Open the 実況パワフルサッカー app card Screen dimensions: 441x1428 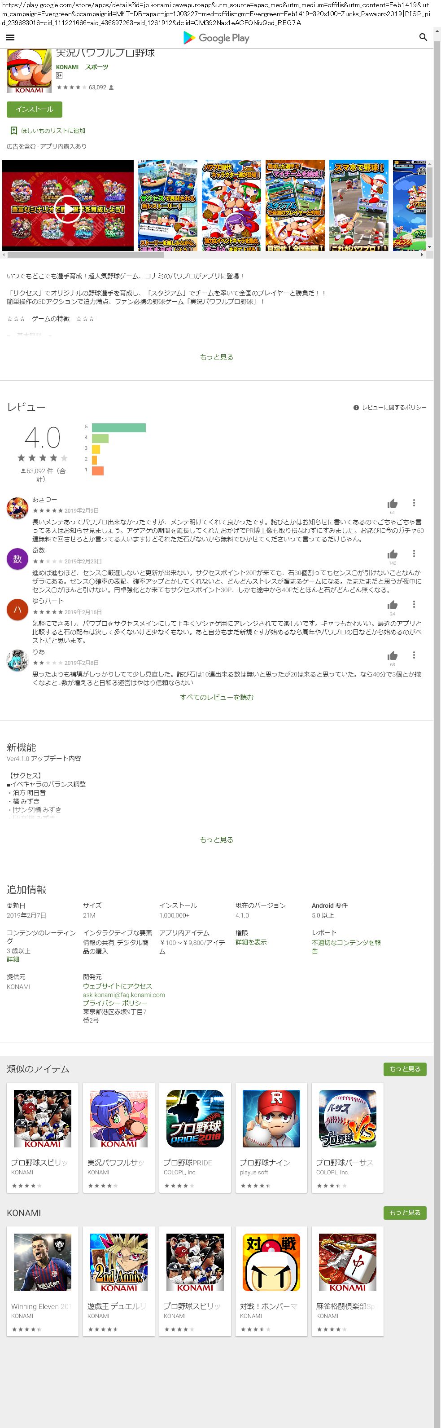(118, 1138)
